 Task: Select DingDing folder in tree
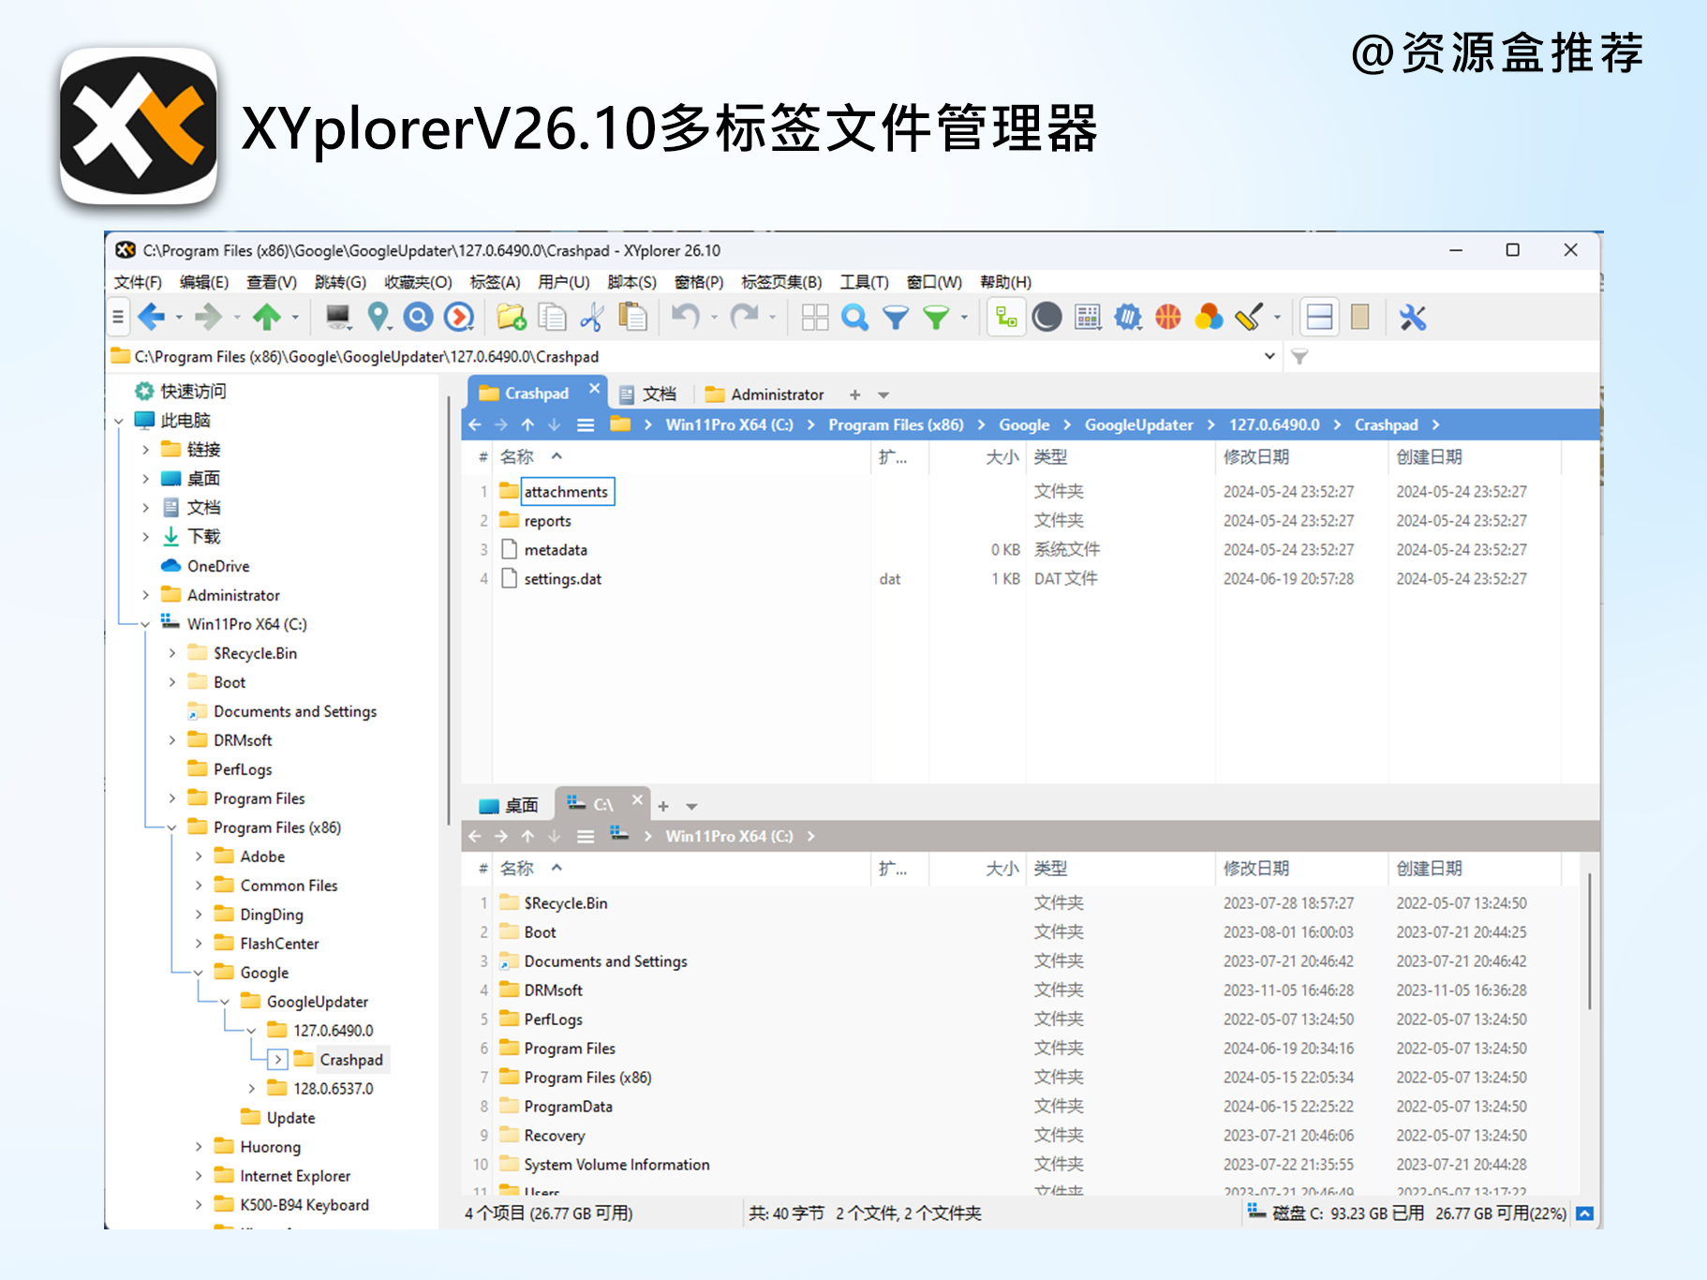click(272, 915)
